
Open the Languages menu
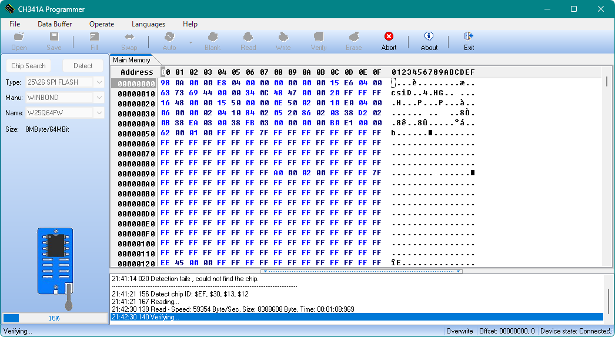click(148, 24)
